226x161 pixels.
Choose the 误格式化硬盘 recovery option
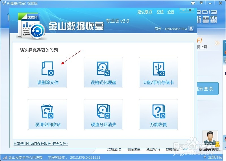click(103, 72)
